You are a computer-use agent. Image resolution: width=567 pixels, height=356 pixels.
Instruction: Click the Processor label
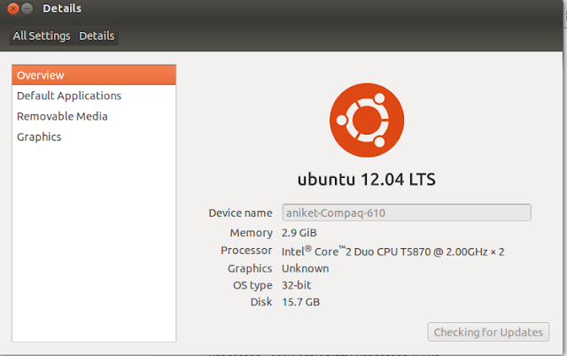pyautogui.click(x=246, y=251)
